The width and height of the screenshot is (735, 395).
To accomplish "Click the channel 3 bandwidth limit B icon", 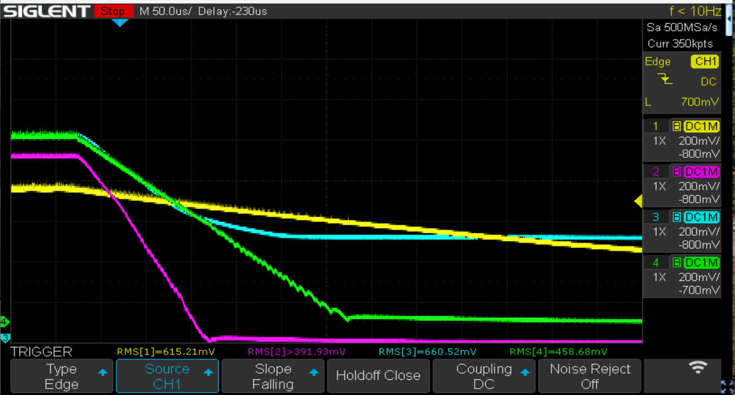I will click(x=676, y=218).
